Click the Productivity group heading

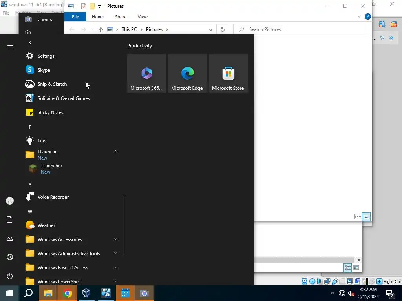click(x=139, y=46)
